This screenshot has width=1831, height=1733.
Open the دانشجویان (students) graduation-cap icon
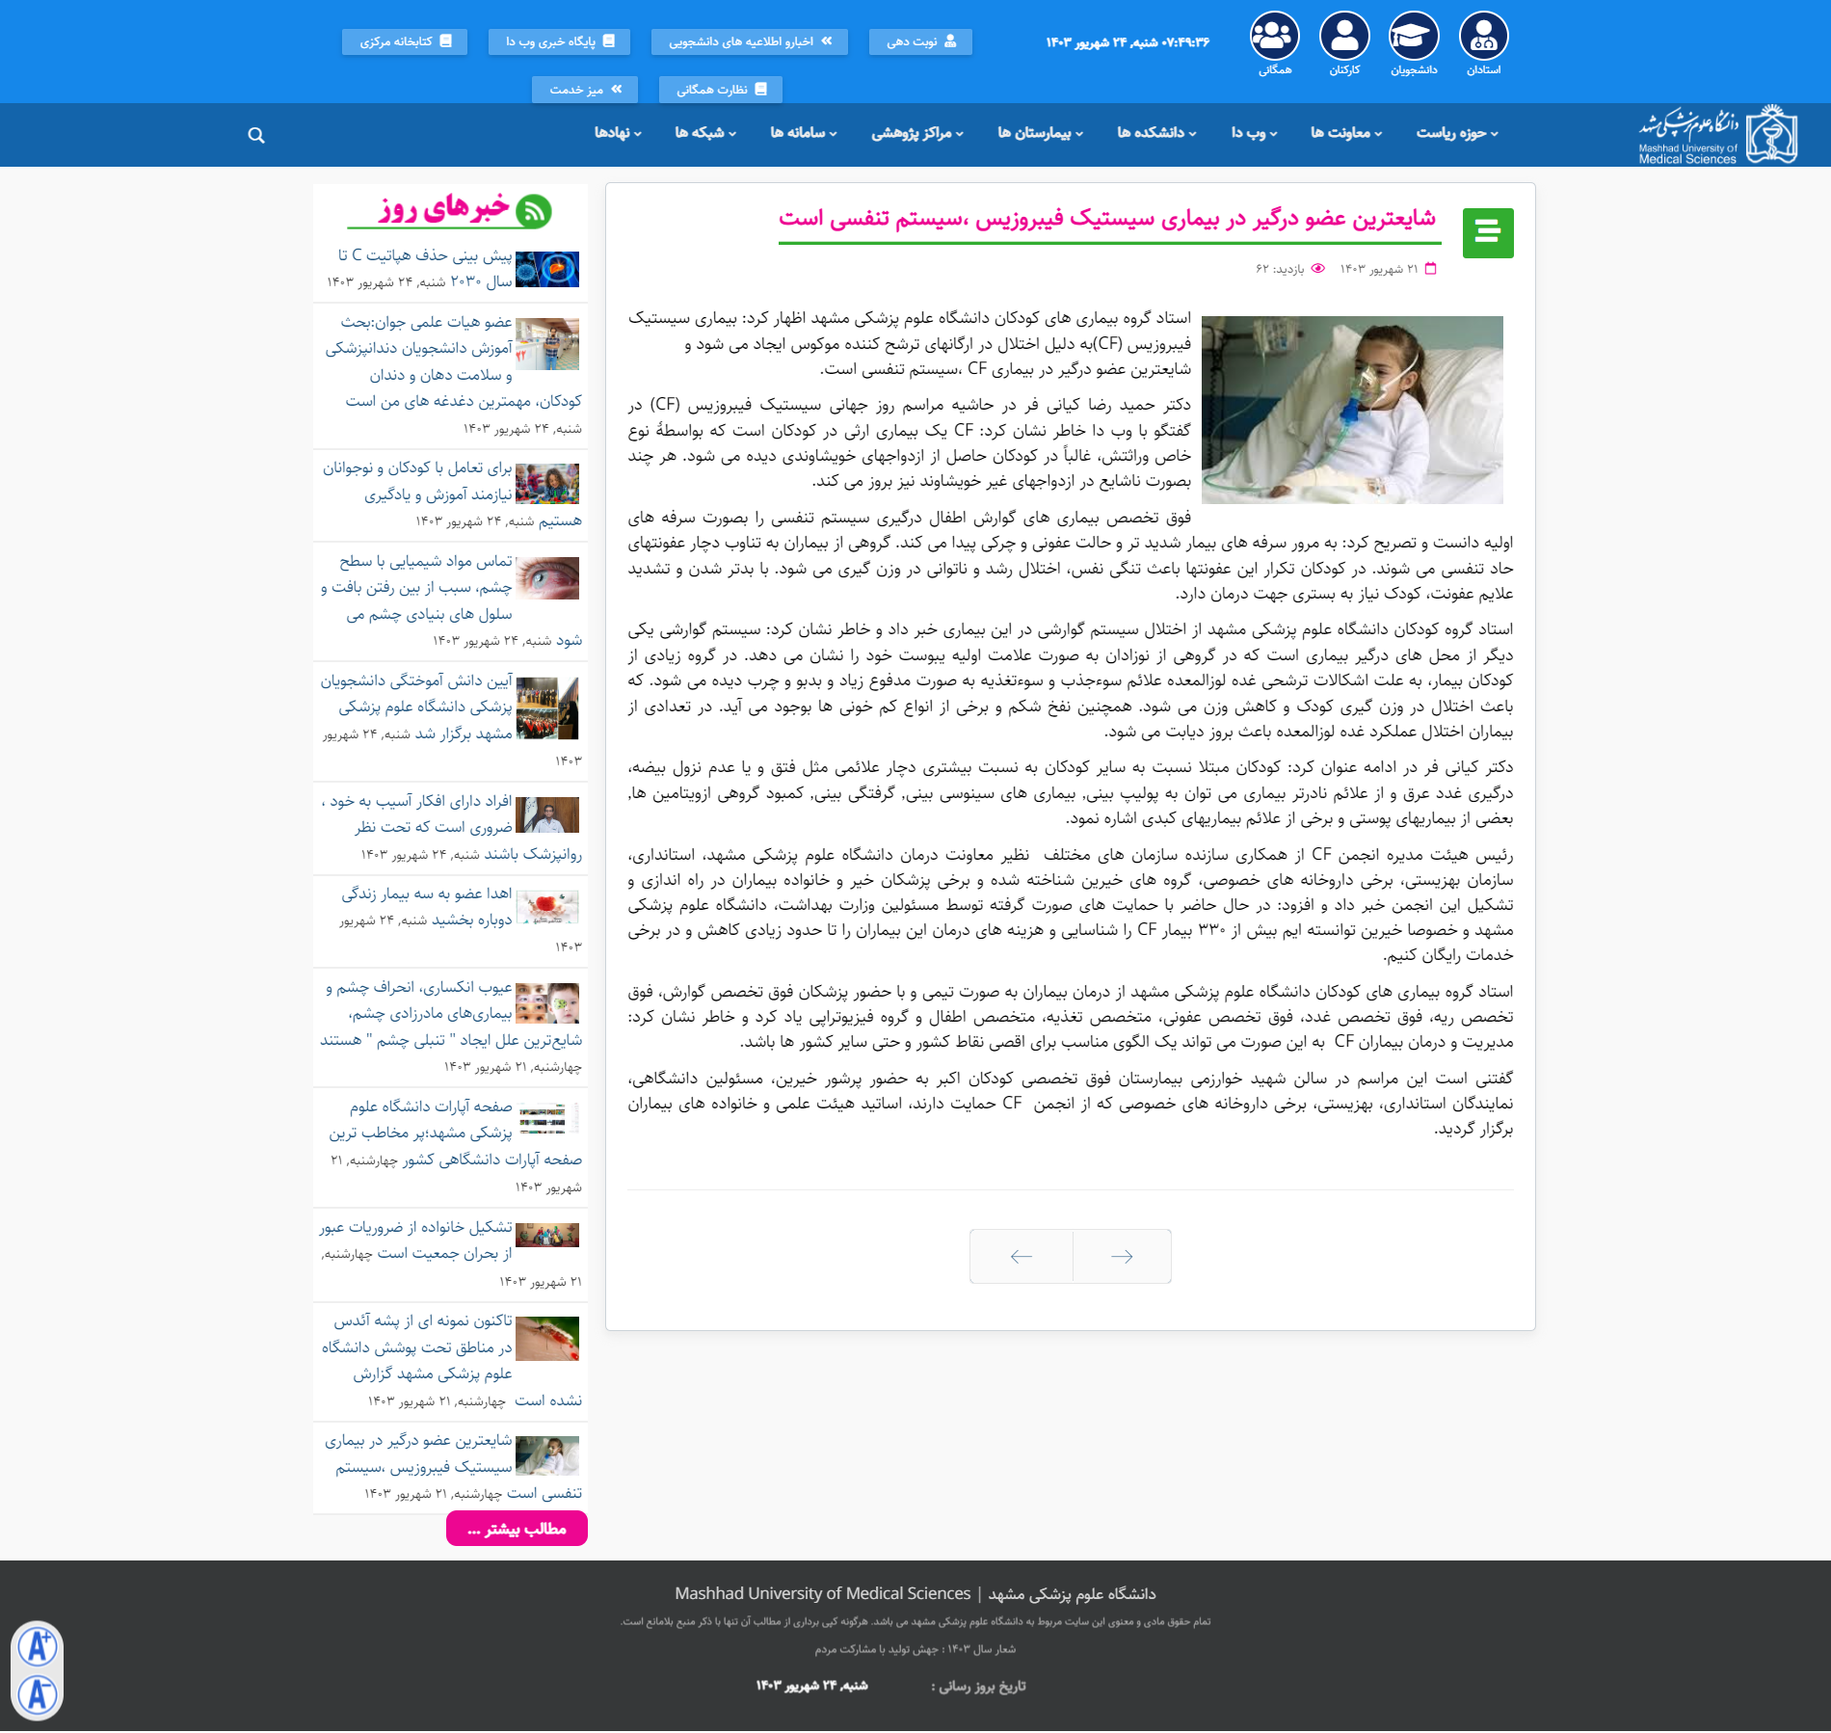point(1414,37)
